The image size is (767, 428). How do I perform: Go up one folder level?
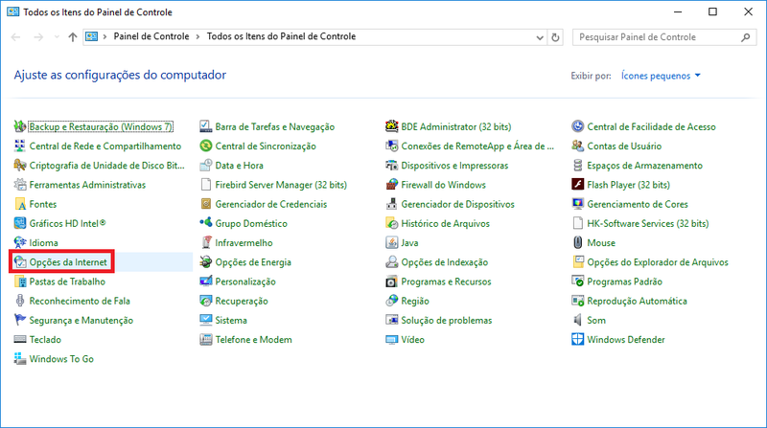click(x=74, y=37)
